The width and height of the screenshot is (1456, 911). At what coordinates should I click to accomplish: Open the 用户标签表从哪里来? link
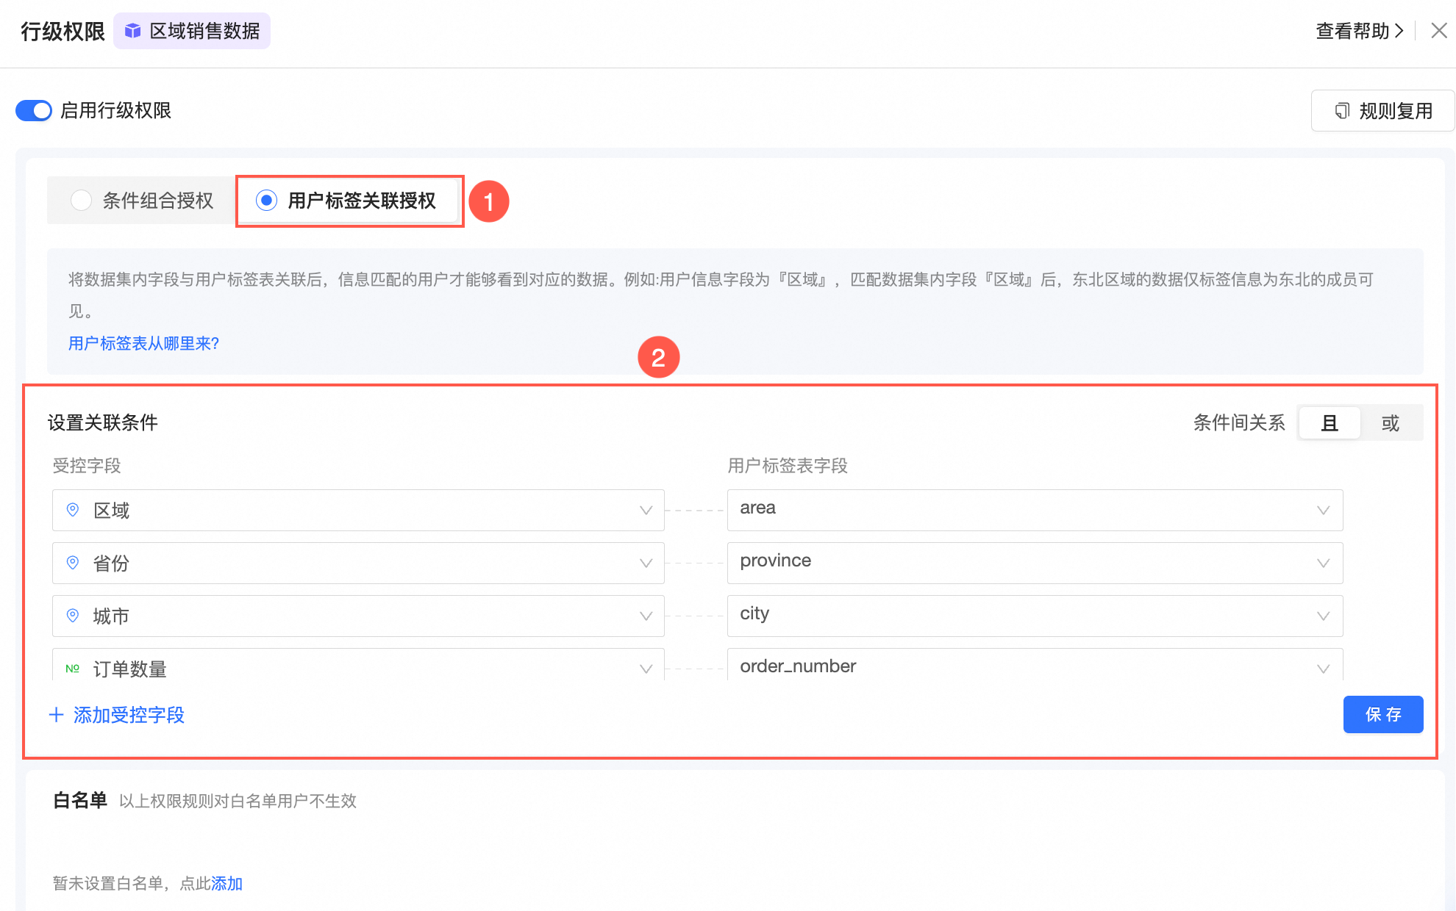pyautogui.click(x=143, y=343)
